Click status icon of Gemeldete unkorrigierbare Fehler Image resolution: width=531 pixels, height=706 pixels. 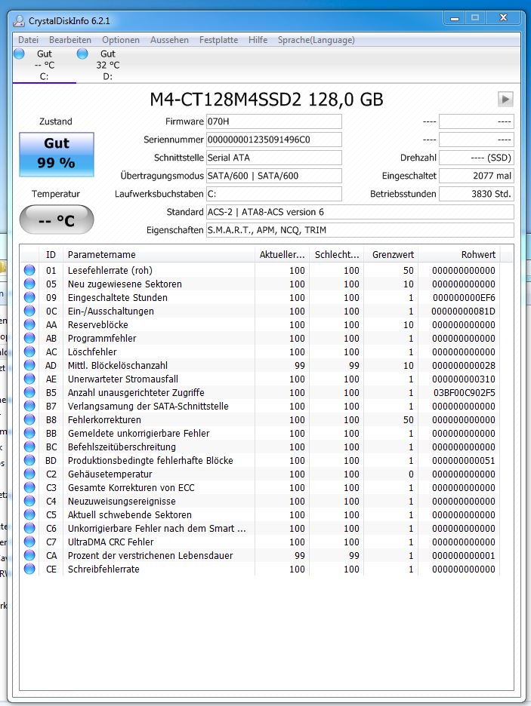(x=29, y=433)
